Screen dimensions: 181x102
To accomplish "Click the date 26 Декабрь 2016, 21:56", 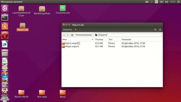I will pyautogui.click(x=133, y=46).
